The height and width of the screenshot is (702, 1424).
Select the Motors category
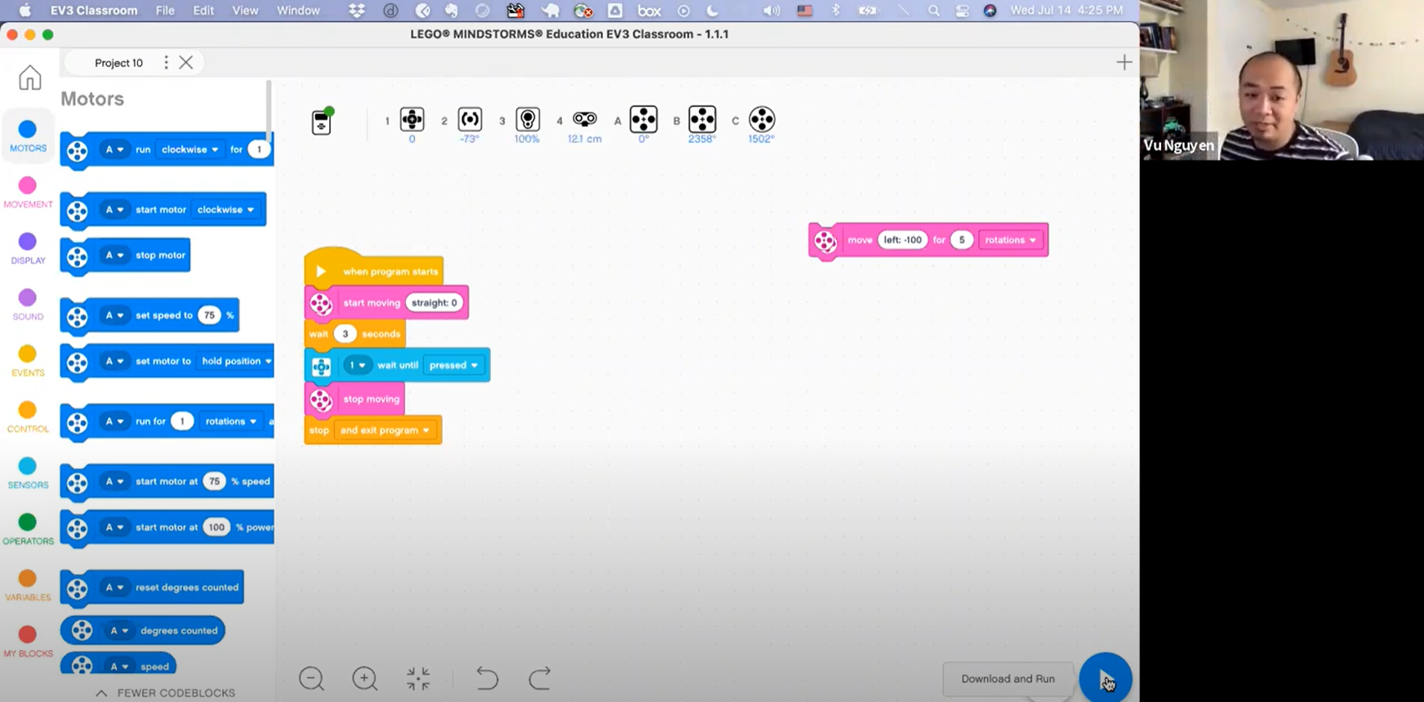coord(28,136)
